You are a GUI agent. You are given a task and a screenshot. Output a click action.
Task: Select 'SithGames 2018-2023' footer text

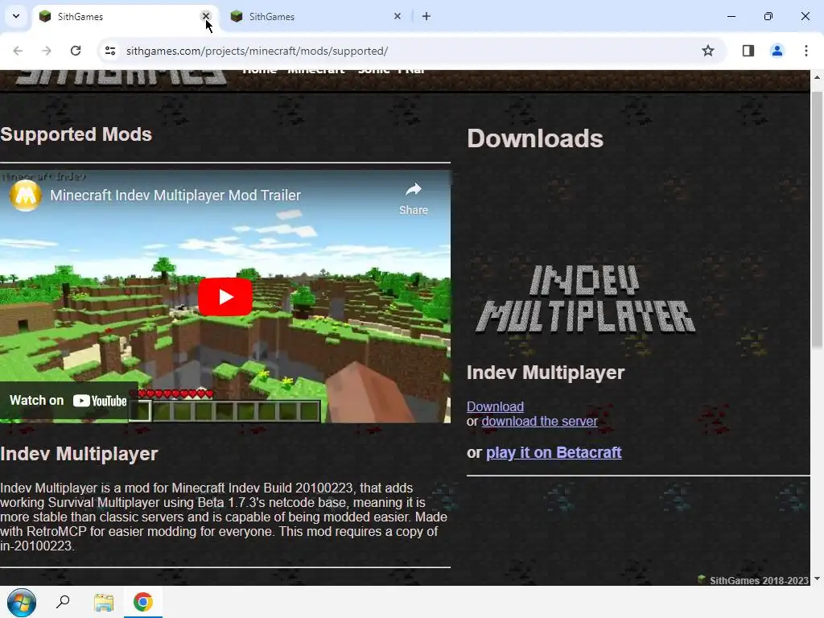pyautogui.click(x=759, y=581)
